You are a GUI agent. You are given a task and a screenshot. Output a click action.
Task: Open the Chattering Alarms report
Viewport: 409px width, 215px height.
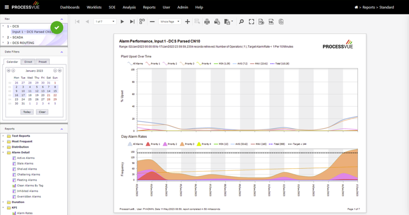coord(28,174)
